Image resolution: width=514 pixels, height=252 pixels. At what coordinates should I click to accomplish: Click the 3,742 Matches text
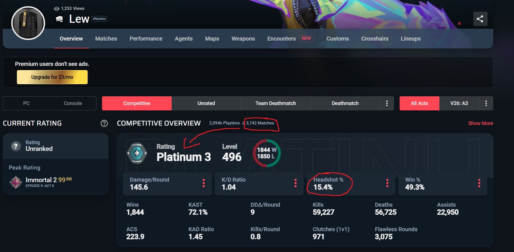pos(260,123)
